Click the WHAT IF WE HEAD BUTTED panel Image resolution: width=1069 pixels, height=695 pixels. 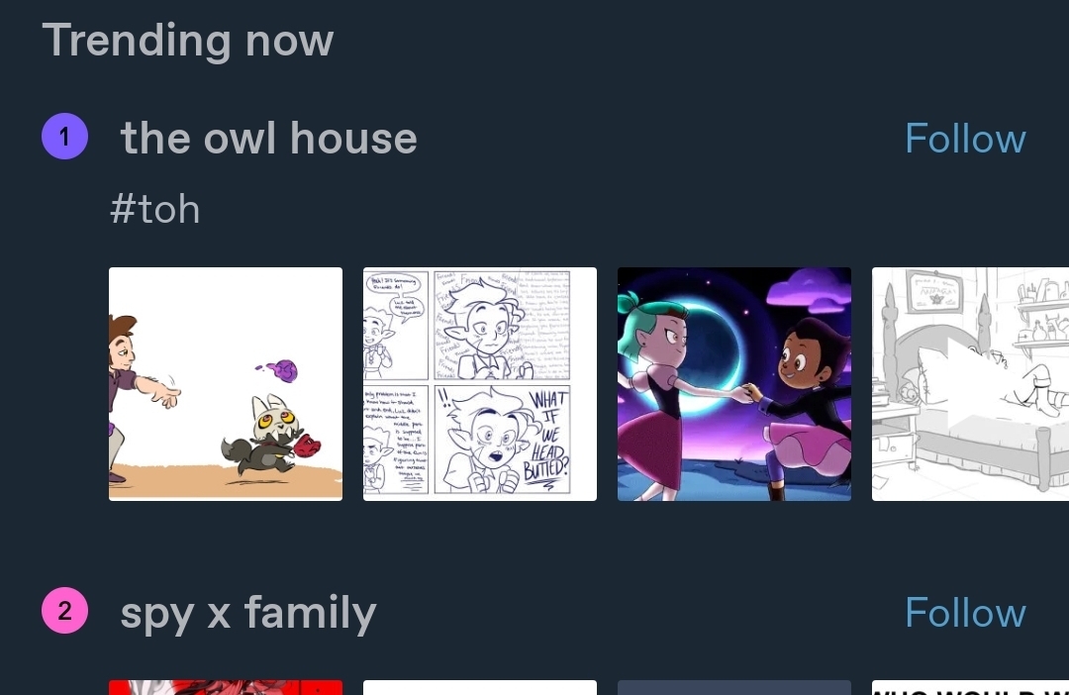(503, 440)
